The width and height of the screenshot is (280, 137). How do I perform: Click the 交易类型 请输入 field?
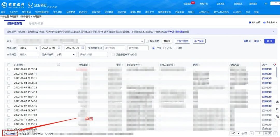tap(29, 54)
